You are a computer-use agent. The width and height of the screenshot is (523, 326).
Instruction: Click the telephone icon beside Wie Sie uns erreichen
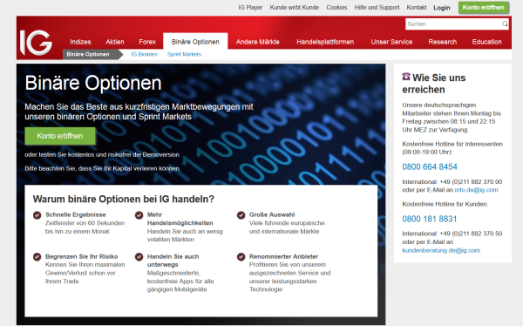pos(406,77)
